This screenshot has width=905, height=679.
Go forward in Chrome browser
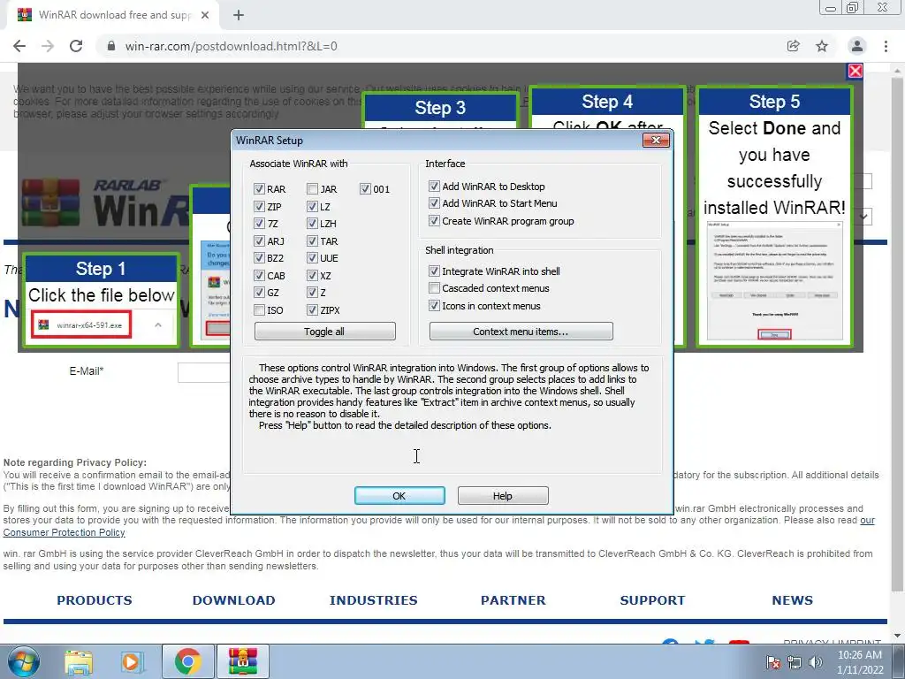[48, 46]
